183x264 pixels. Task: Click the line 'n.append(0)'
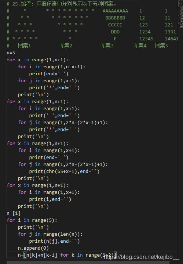pos(33,248)
